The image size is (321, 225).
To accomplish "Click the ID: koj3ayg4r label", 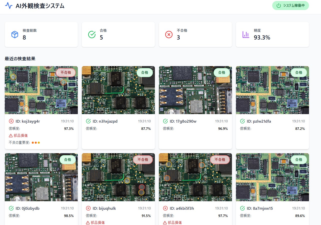I will [28, 121].
